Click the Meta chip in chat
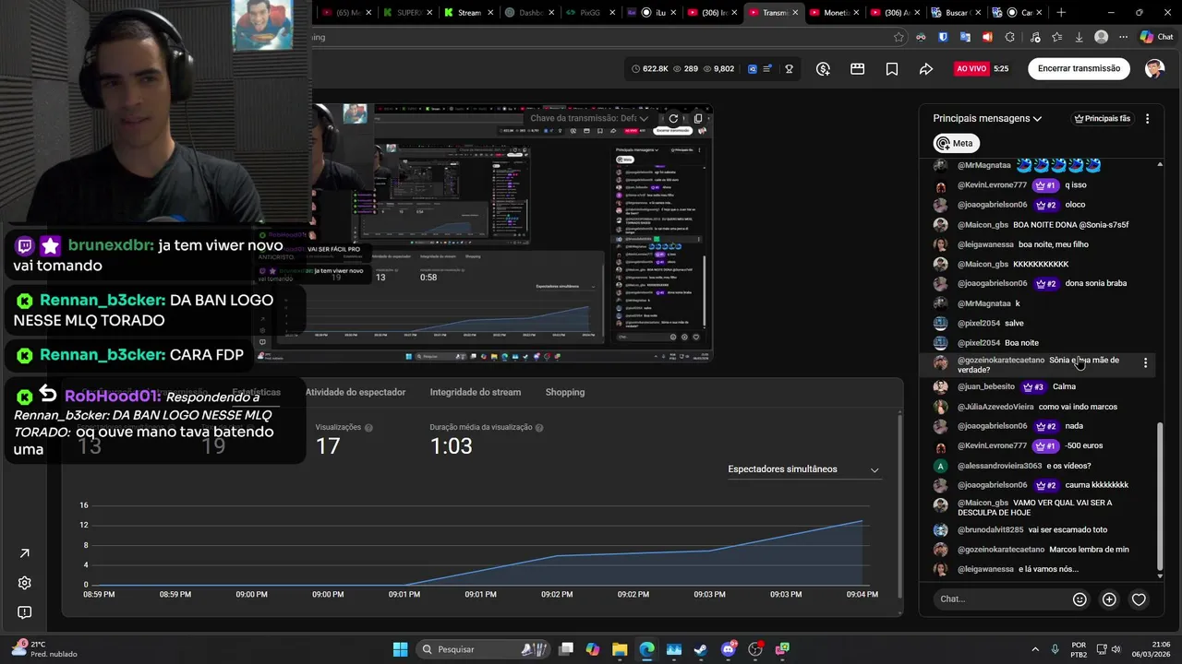This screenshot has height=664, width=1182. tap(956, 143)
